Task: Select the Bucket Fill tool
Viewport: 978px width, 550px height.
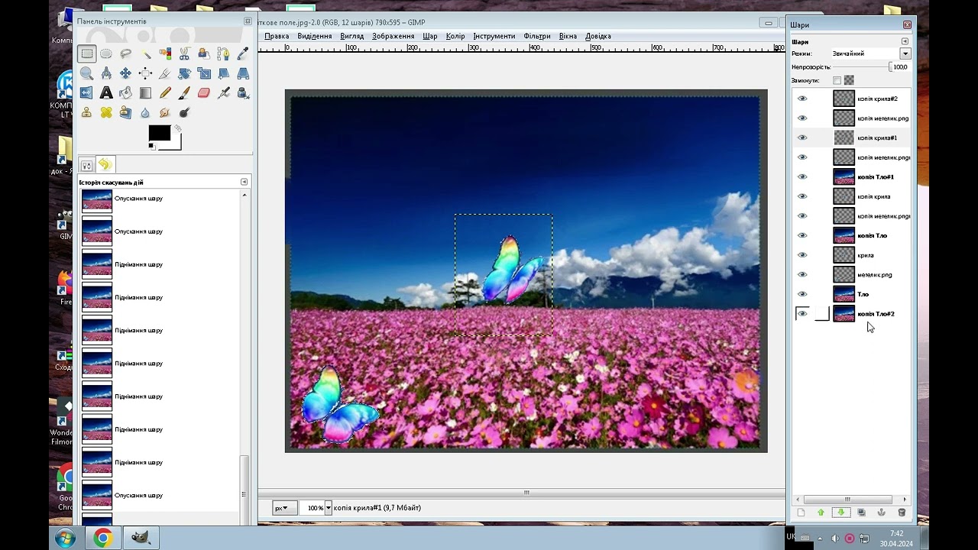Action: (125, 92)
